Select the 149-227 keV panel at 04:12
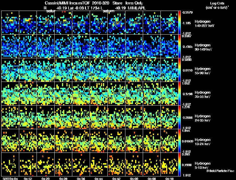This screenshot has height=180, width=236. point(28,23)
